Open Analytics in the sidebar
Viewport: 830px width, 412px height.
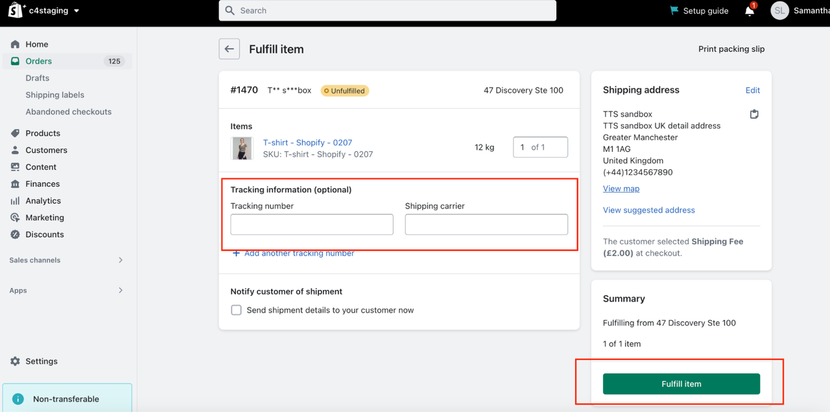(43, 200)
